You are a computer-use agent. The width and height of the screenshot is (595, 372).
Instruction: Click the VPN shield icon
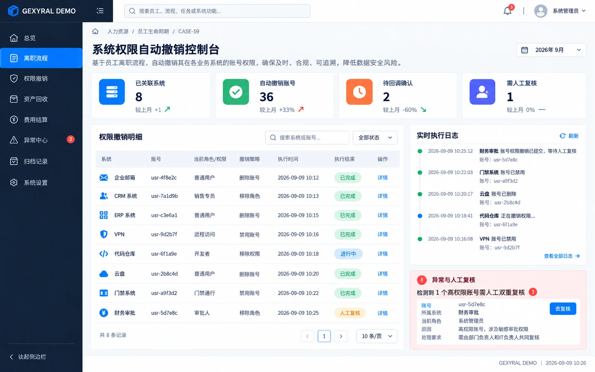pyautogui.click(x=104, y=234)
